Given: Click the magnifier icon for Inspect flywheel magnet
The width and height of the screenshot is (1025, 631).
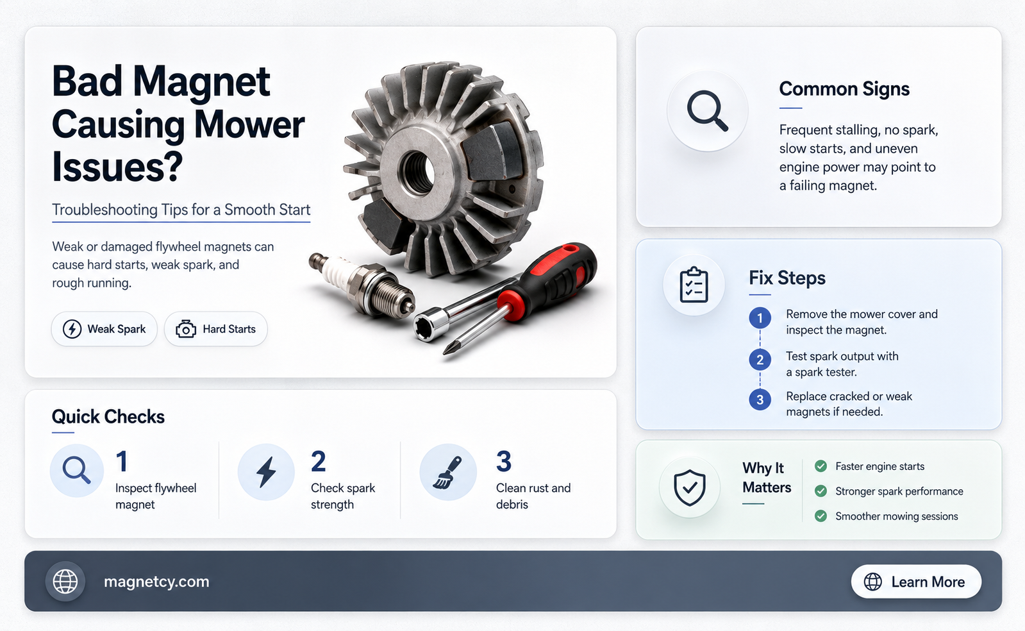Looking at the screenshot, I should [x=76, y=470].
